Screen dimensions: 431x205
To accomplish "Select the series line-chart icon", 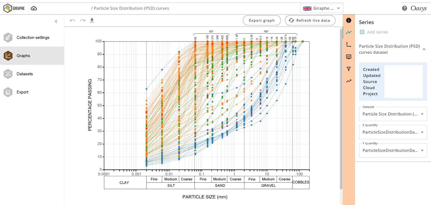I will [349, 32].
